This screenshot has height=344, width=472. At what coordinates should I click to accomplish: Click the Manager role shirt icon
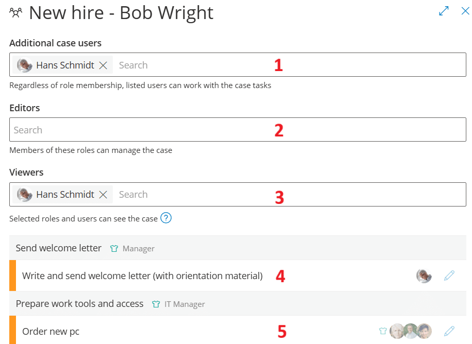click(114, 249)
